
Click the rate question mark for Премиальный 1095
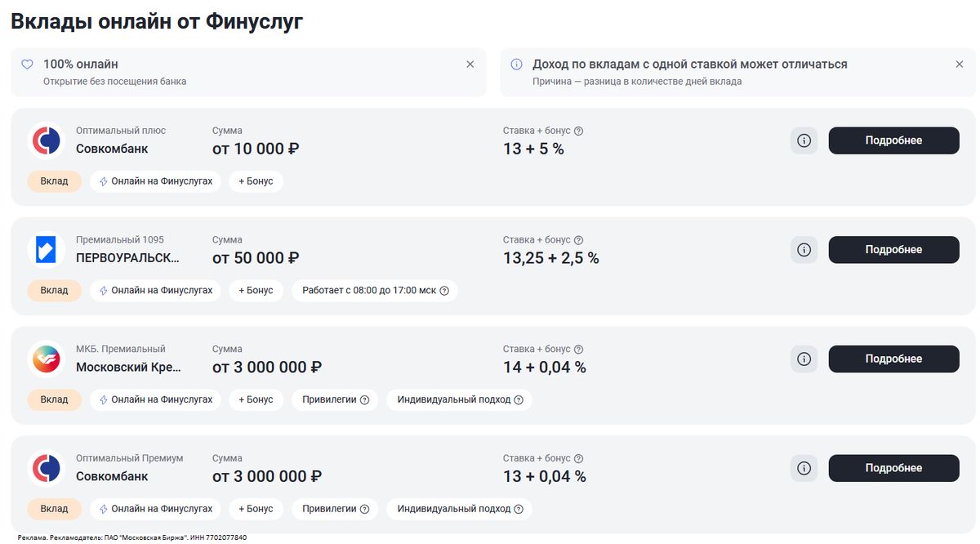(579, 240)
